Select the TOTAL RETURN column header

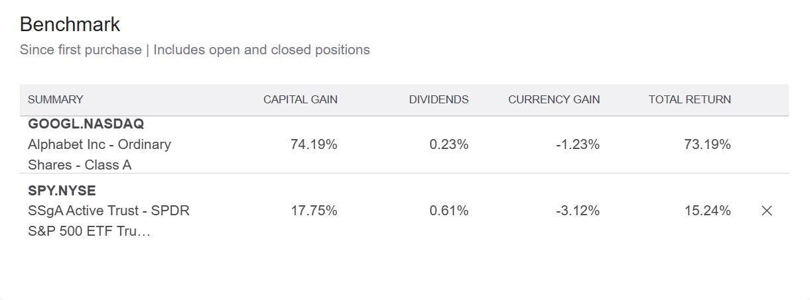click(x=689, y=100)
